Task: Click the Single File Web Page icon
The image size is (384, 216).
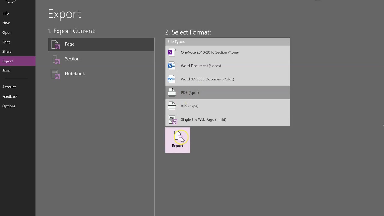Action: tap(172, 120)
